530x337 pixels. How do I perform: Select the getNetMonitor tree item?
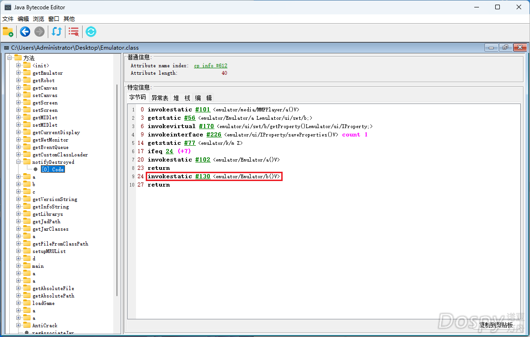pos(51,140)
